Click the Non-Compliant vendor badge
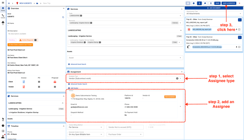The width and height of the screenshot is (244, 140). click(x=170, y=97)
